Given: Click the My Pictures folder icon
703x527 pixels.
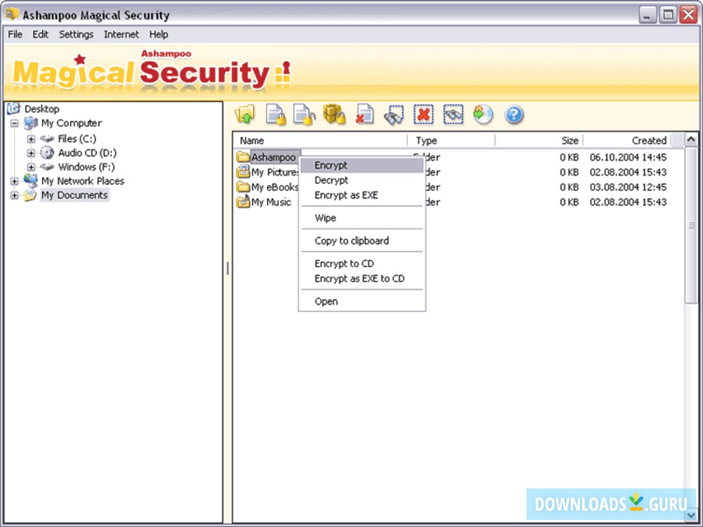Looking at the screenshot, I should (x=243, y=171).
